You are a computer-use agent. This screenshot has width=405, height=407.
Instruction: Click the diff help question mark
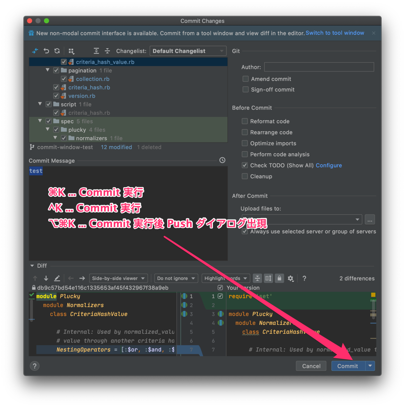304,278
